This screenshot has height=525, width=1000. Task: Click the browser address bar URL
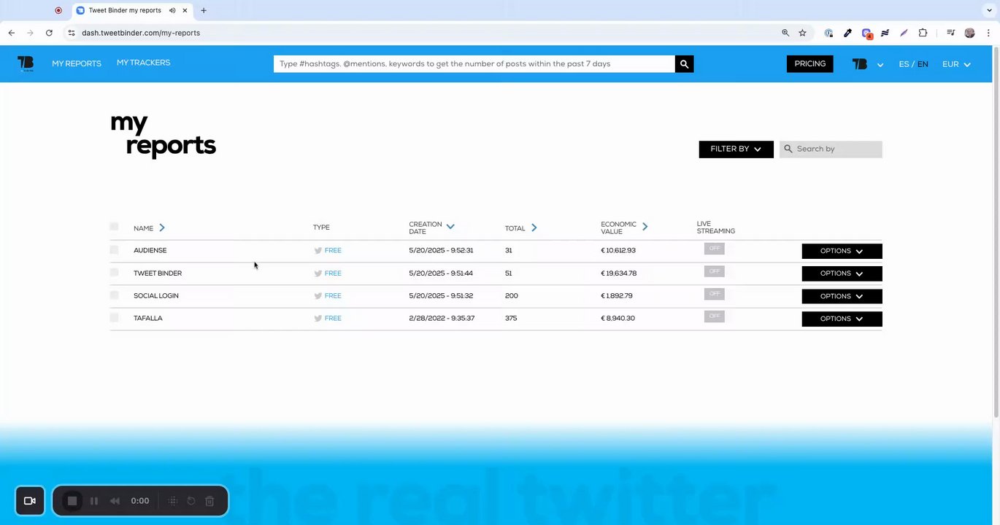pos(141,33)
